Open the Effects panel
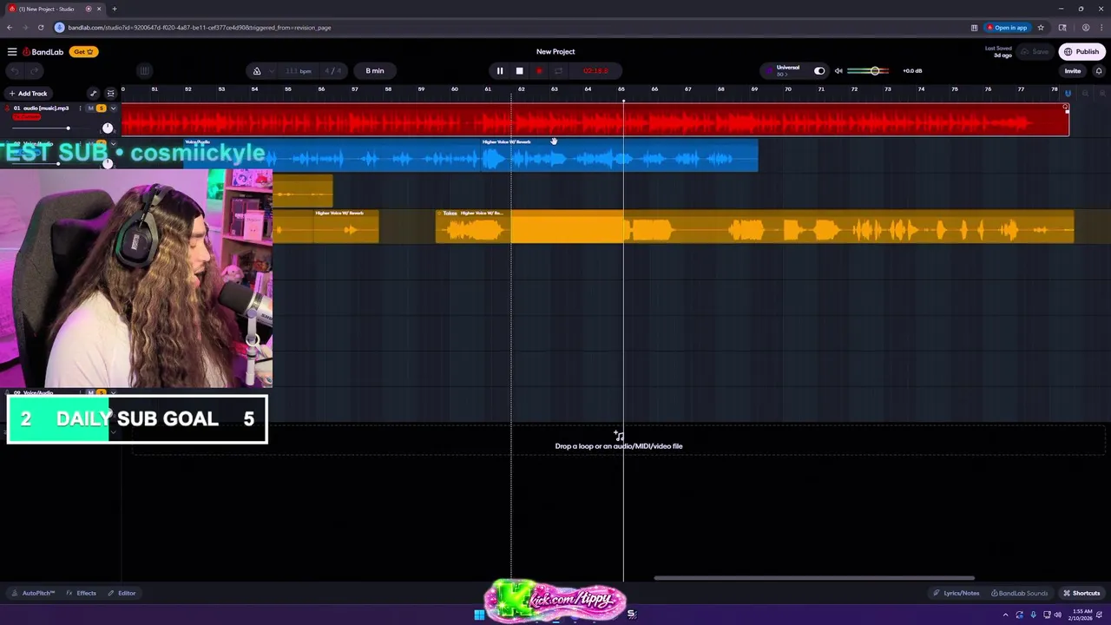 point(82,593)
